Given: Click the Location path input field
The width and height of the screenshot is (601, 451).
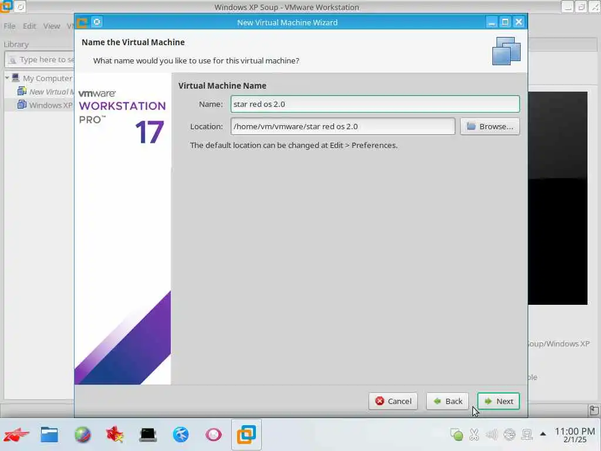Looking at the screenshot, I should tap(343, 126).
